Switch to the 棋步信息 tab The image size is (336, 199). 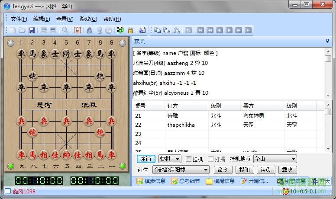coord(151,181)
